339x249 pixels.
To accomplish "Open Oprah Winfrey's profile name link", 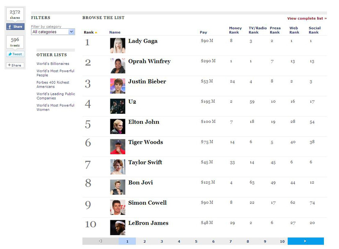I will pyautogui.click(x=149, y=61).
